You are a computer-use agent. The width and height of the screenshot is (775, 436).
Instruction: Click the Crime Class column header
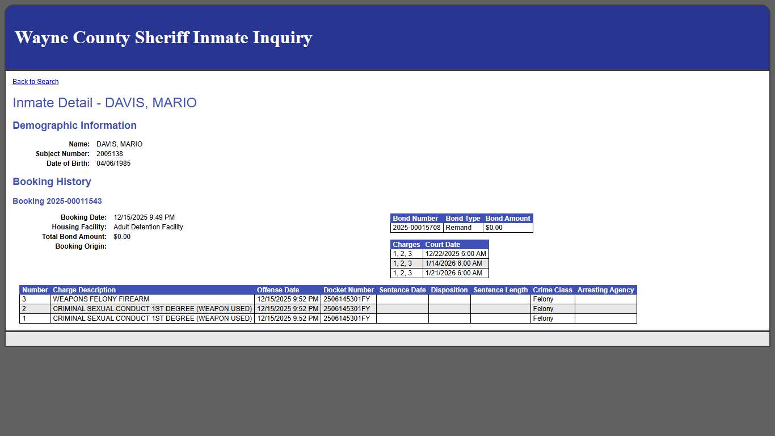point(553,290)
